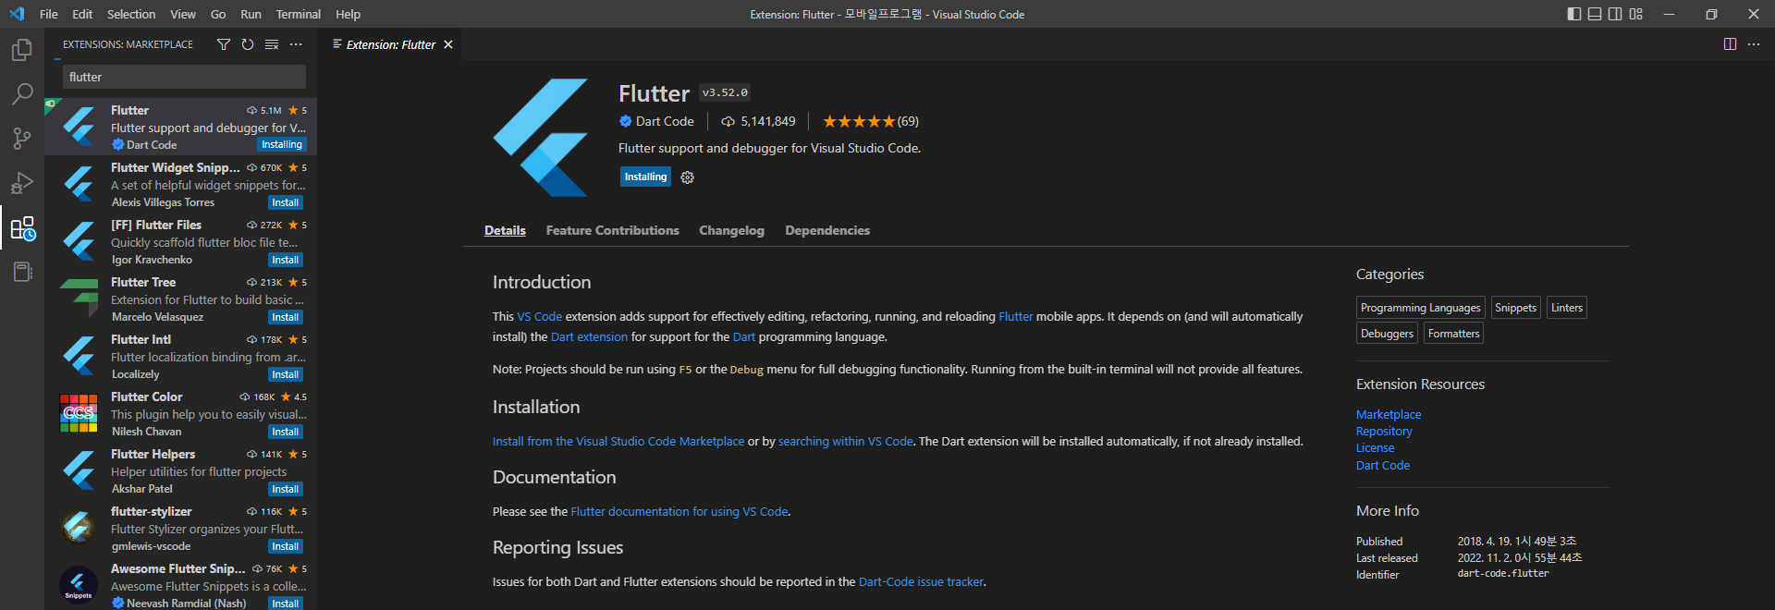Install Flutter Widget Snippets extension
This screenshot has width=1775, height=610.
pos(285,202)
